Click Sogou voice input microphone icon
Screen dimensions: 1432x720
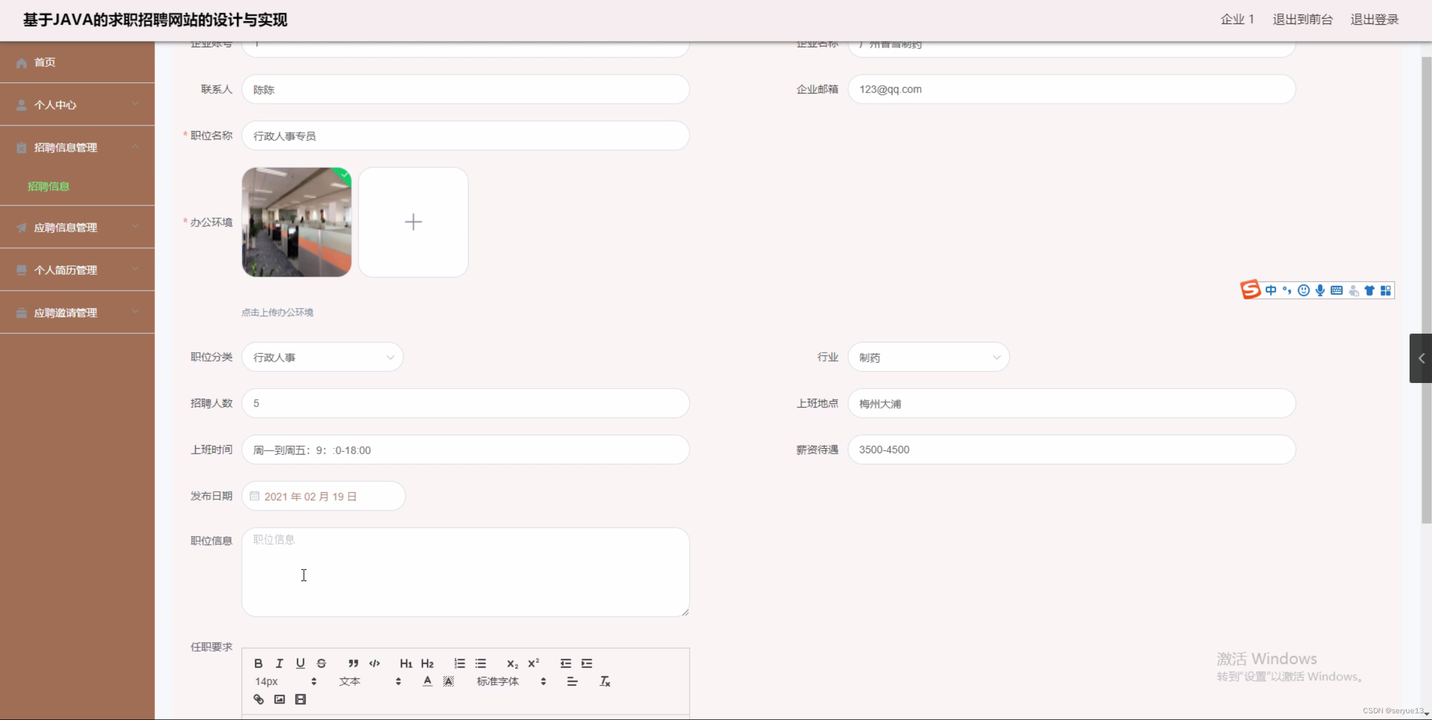(x=1320, y=290)
